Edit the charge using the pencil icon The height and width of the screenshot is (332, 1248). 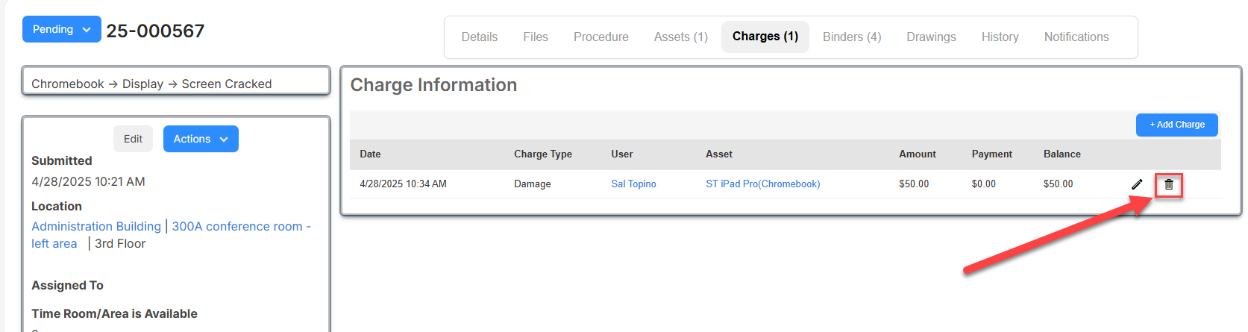click(x=1137, y=184)
